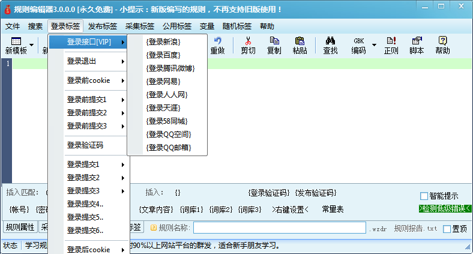Open the 文件 menu
Viewport: 473px width, 254px height.
(13, 26)
